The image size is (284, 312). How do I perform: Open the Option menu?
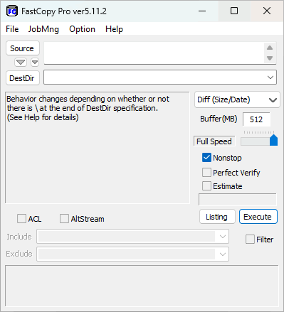(x=82, y=29)
